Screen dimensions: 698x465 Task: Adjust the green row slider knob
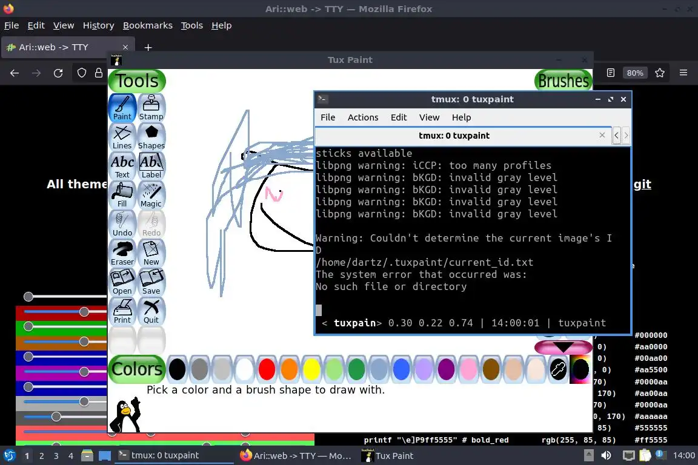[28, 326]
